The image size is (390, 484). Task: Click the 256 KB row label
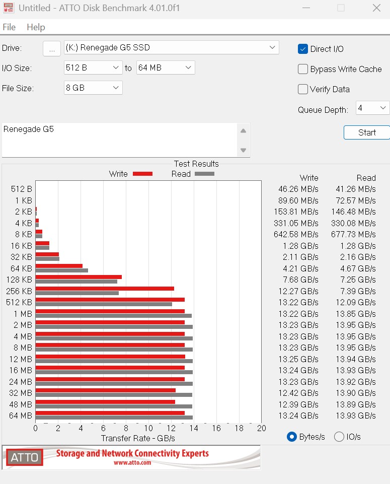coord(19,291)
